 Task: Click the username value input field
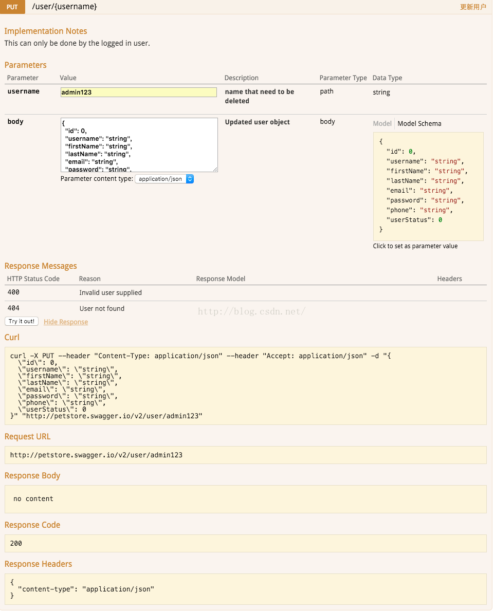tap(139, 92)
